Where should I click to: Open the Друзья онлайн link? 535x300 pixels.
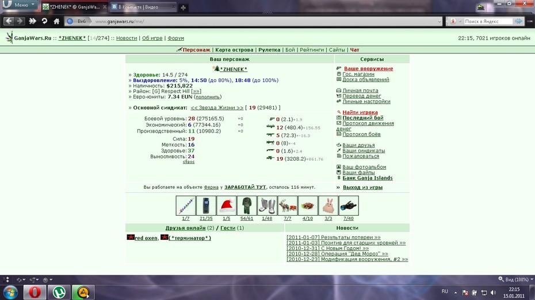(186, 228)
